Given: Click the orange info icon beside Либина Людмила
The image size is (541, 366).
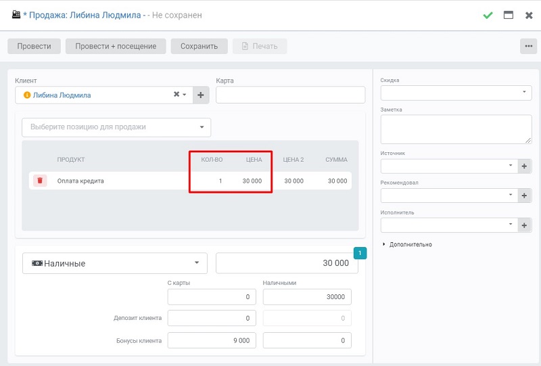Looking at the screenshot, I should [27, 95].
